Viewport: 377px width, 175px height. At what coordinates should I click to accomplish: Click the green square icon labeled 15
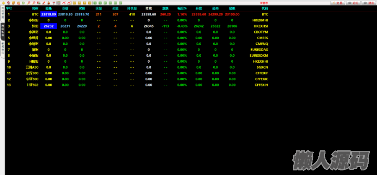click(x=105, y=3)
